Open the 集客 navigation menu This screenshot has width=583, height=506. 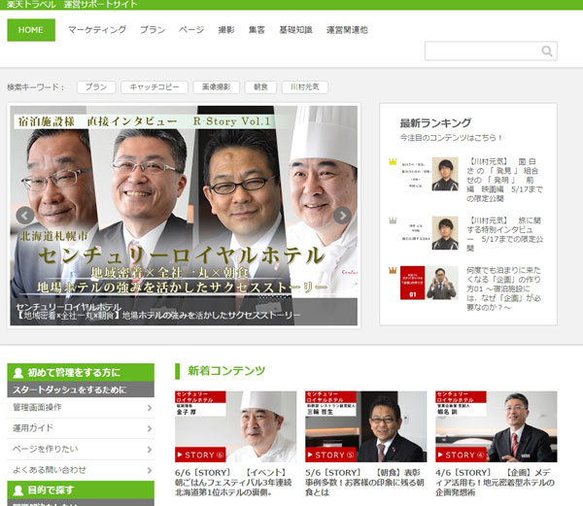(257, 30)
